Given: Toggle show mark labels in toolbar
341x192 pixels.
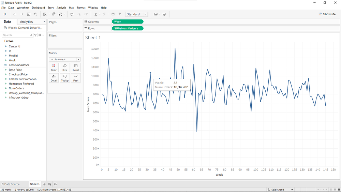Looking at the screenshot, I should (113, 14).
